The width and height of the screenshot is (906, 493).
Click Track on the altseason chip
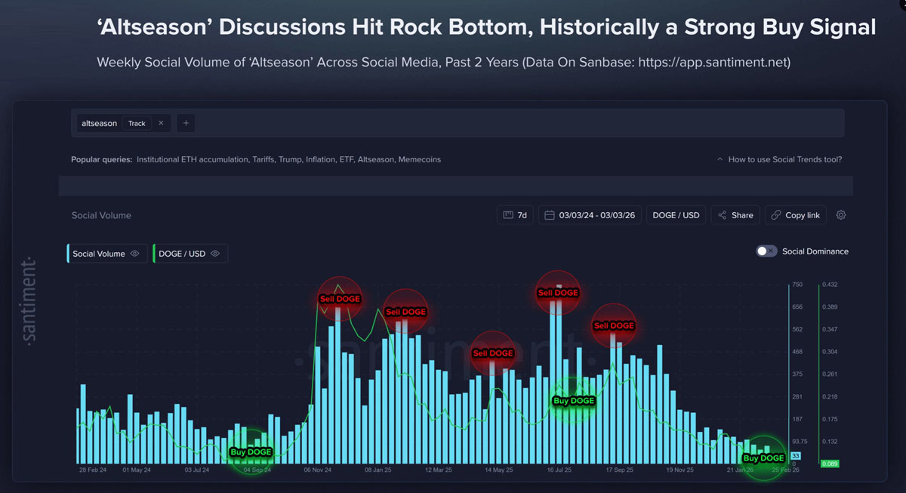point(137,123)
